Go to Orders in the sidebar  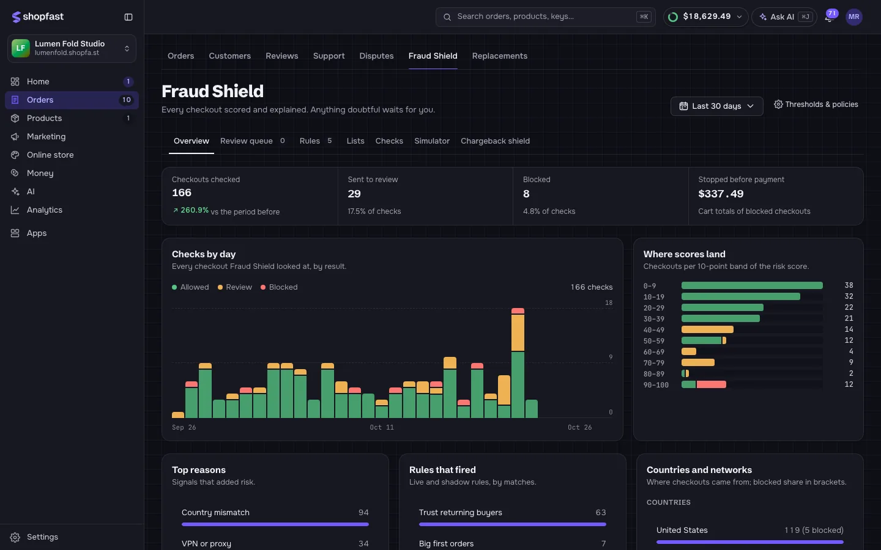tap(72, 100)
